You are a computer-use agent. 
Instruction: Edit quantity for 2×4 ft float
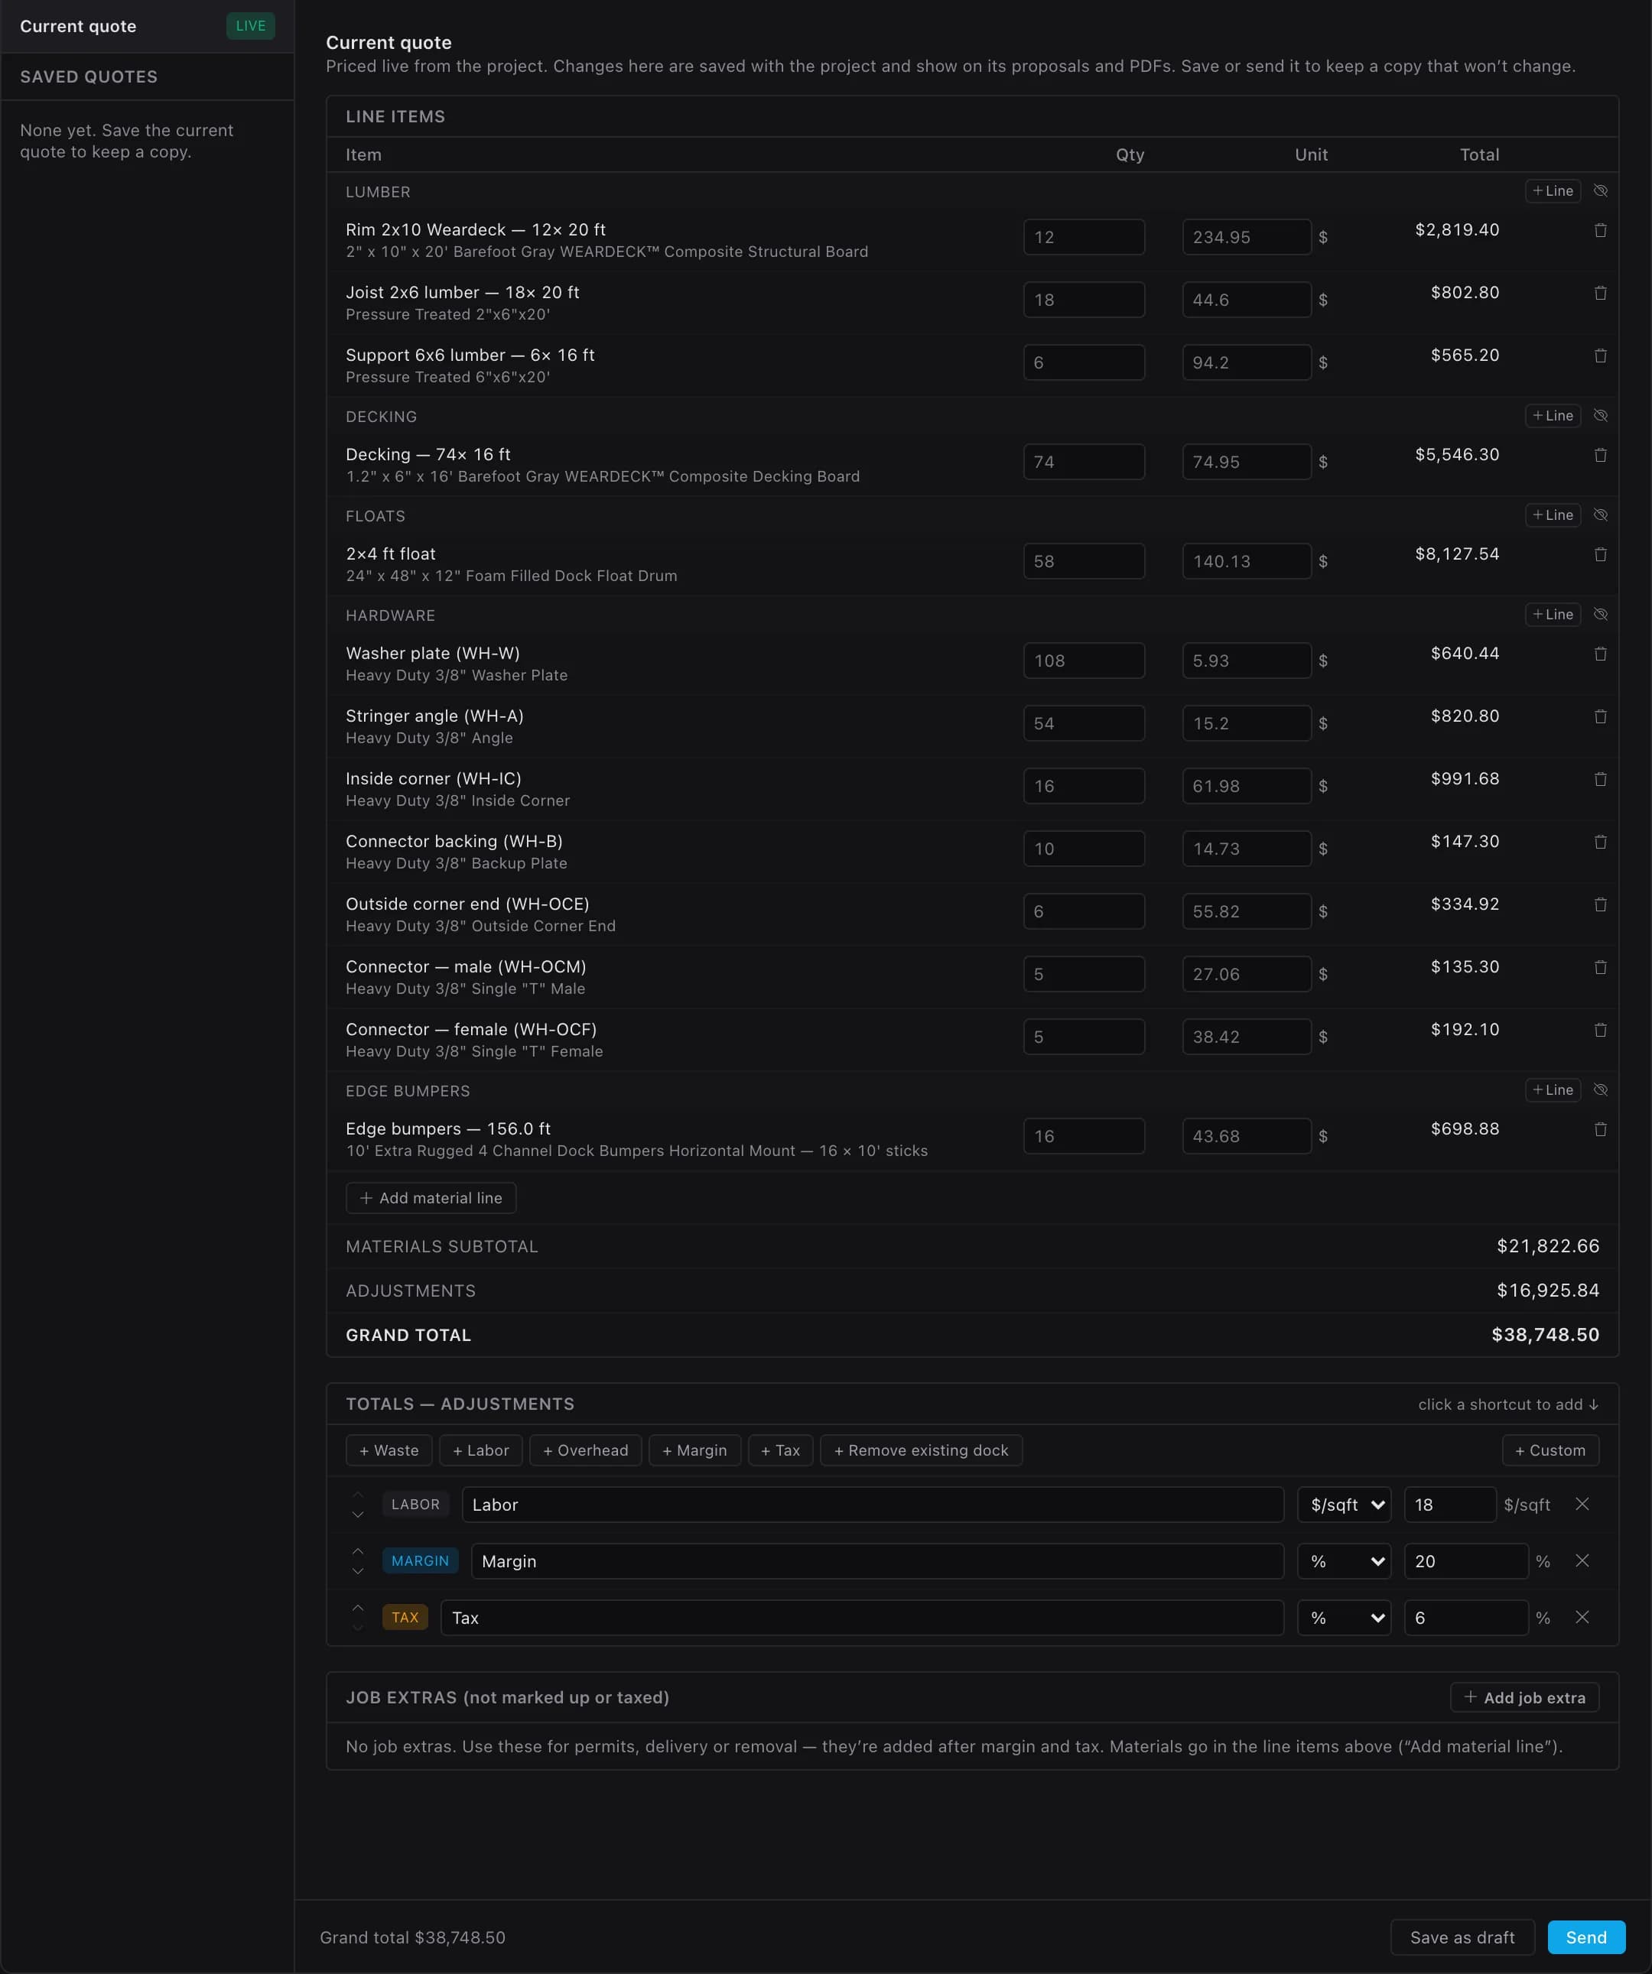[1084, 561]
